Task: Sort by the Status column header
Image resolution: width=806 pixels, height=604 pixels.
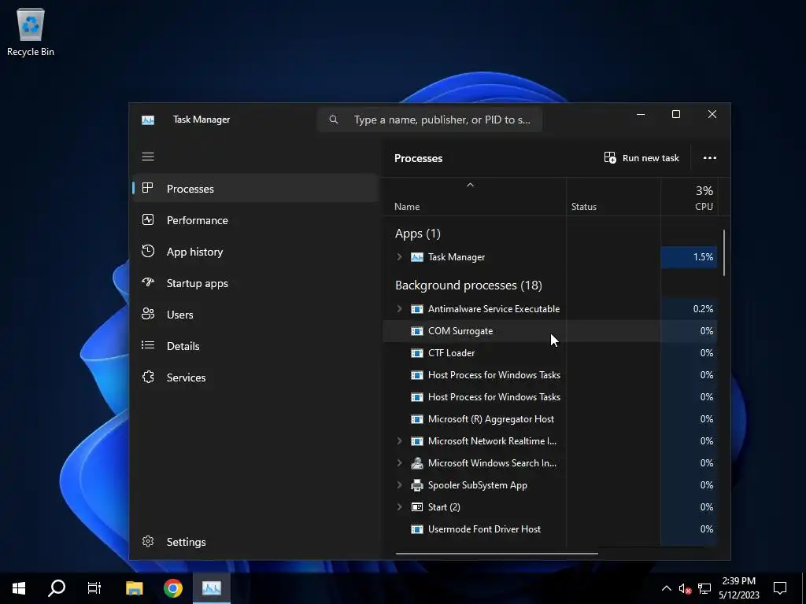Action: click(613, 197)
